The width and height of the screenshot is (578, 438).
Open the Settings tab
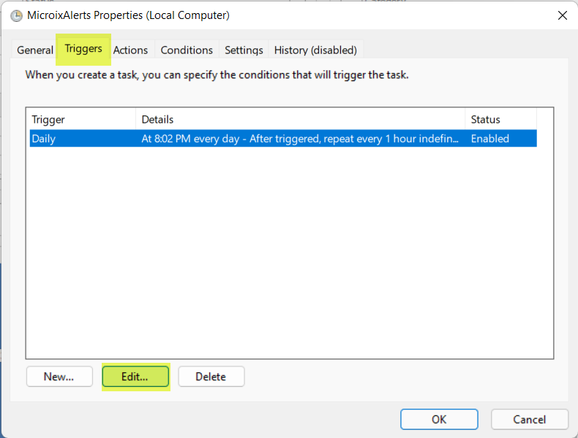click(244, 50)
